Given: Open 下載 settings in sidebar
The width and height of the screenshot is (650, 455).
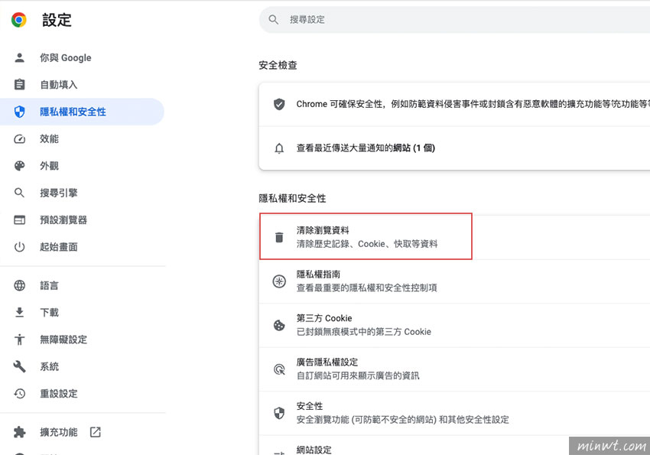Looking at the screenshot, I should [x=49, y=313].
